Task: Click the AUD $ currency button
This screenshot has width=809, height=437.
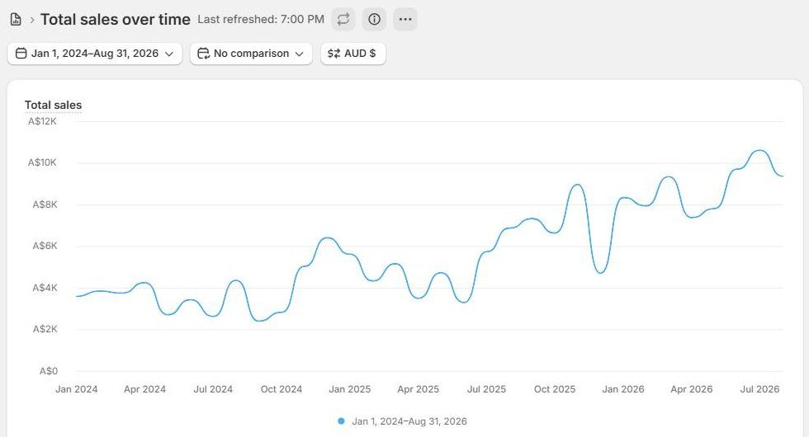Action: 353,54
